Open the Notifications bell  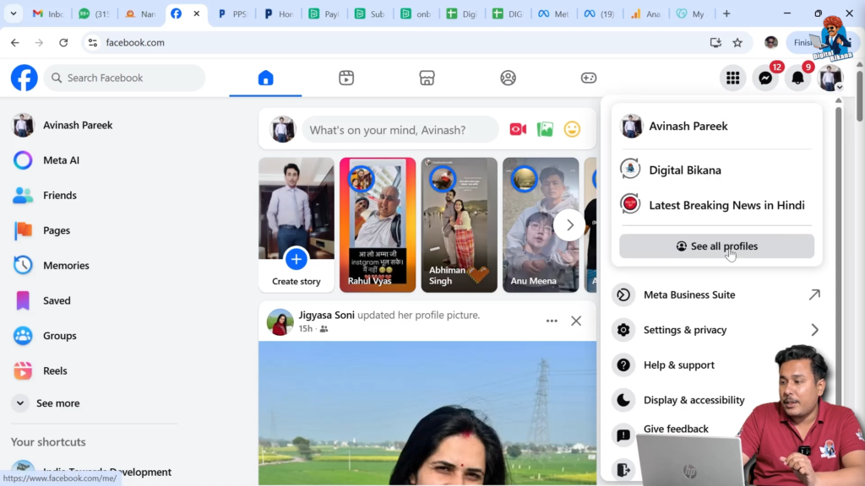click(798, 78)
